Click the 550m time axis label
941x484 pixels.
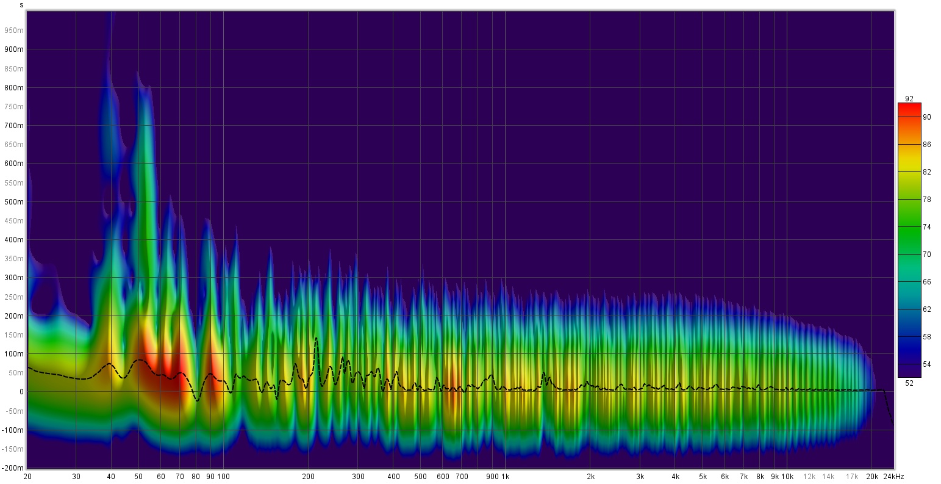click(x=14, y=182)
